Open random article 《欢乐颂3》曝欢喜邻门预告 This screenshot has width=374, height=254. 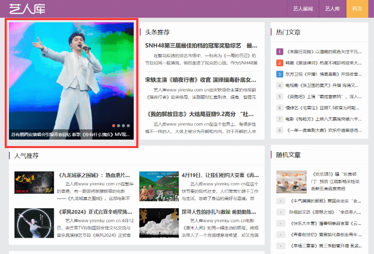click(335, 181)
